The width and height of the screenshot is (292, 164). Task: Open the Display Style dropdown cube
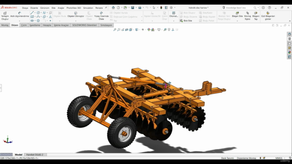137,30
